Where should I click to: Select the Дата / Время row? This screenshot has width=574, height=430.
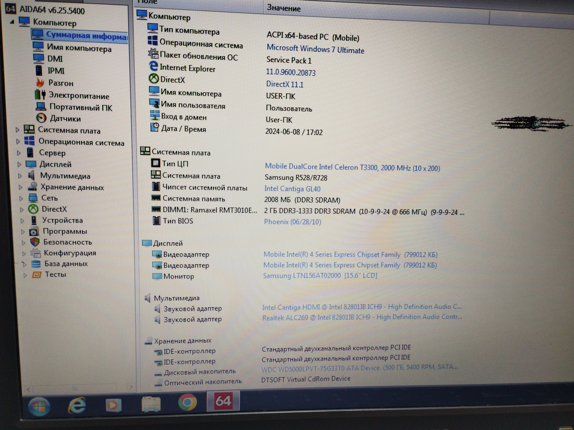(236, 130)
